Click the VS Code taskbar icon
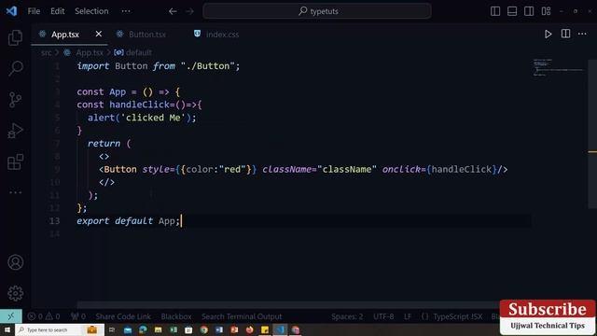Viewport: 597px width, 336px height. click(x=280, y=329)
